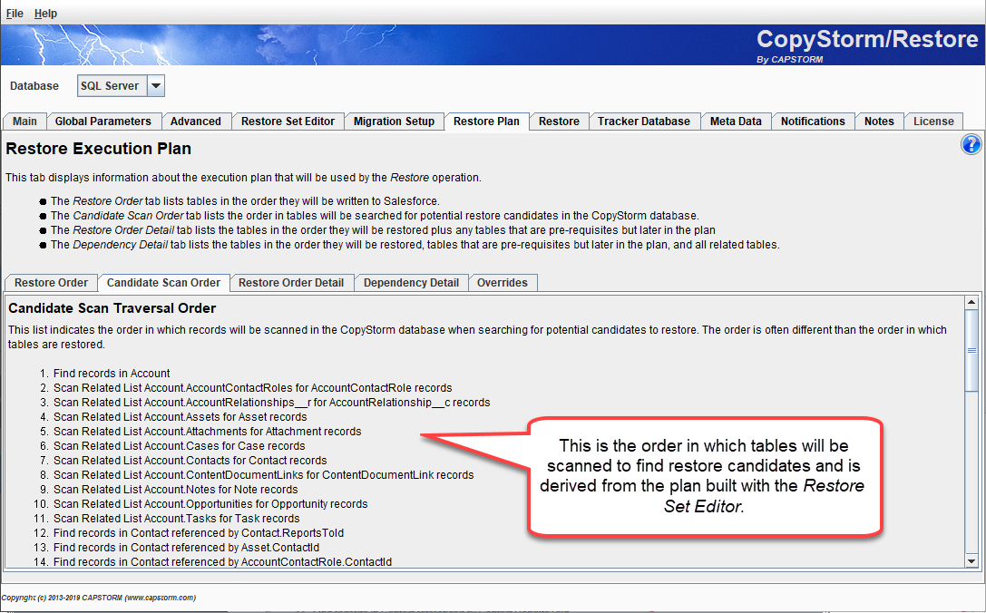Viewport: 986px width, 613px height.
Task: Click the scrollbar up arrow
Action: (971, 302)
